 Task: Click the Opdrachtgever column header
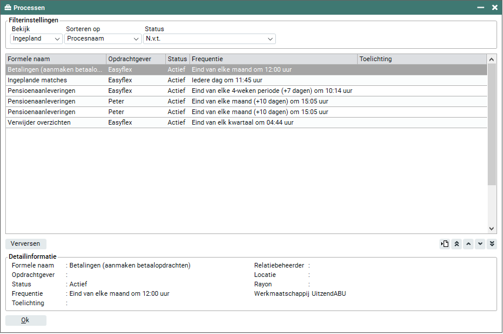[x=135, y=59]
